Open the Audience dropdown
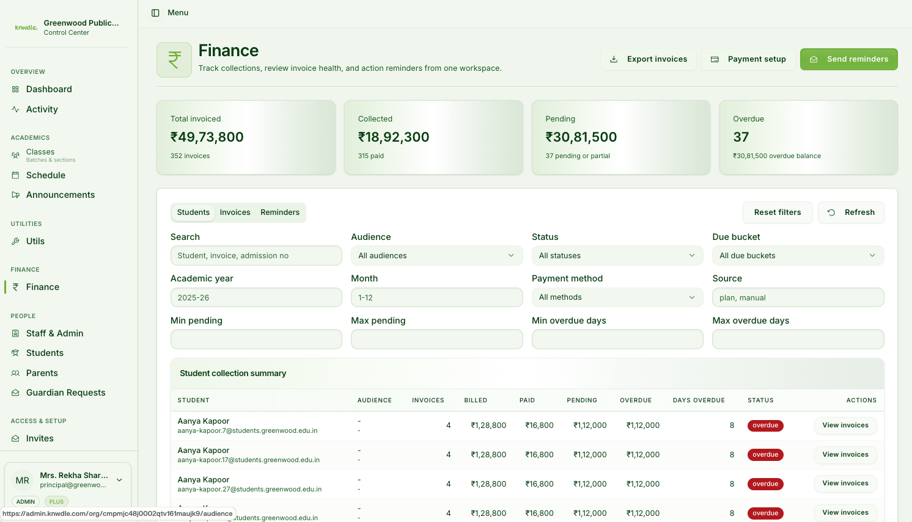 tap(437, 256)
